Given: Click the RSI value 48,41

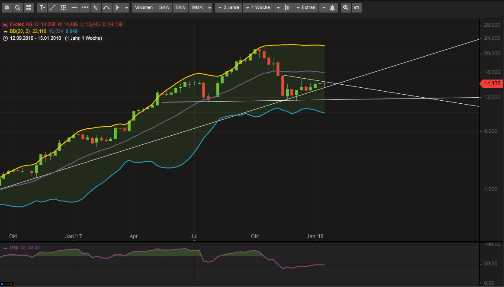Looking at the screenshot, I should point(34,248).
